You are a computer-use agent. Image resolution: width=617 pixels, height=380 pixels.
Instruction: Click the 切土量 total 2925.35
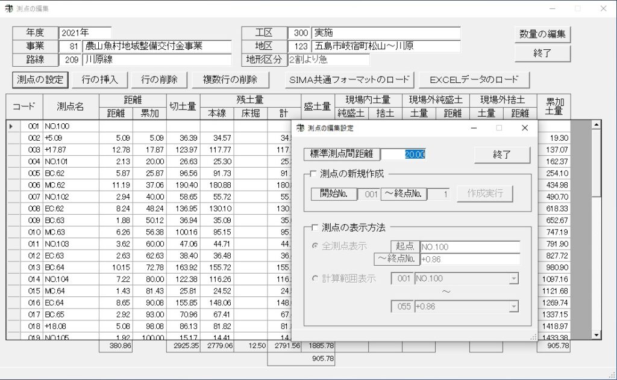(183, 346)
